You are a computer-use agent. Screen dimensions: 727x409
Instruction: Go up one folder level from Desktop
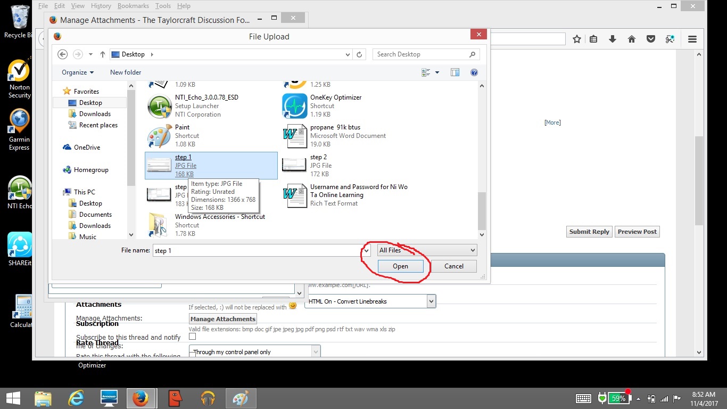103,54
